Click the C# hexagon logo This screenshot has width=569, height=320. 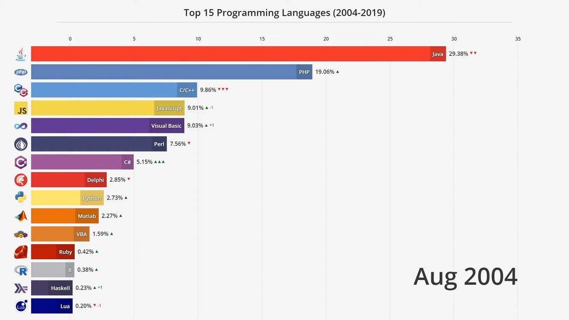(21, 162)
